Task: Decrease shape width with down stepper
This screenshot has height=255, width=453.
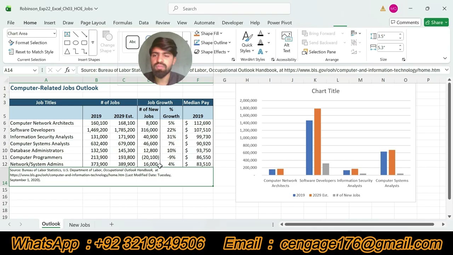Action: pyautogui.click(x=400, y=49)
